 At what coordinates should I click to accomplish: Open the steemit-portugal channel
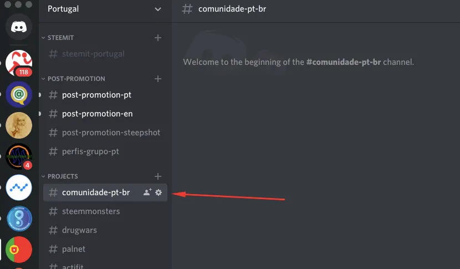click(x=93, y=54)
